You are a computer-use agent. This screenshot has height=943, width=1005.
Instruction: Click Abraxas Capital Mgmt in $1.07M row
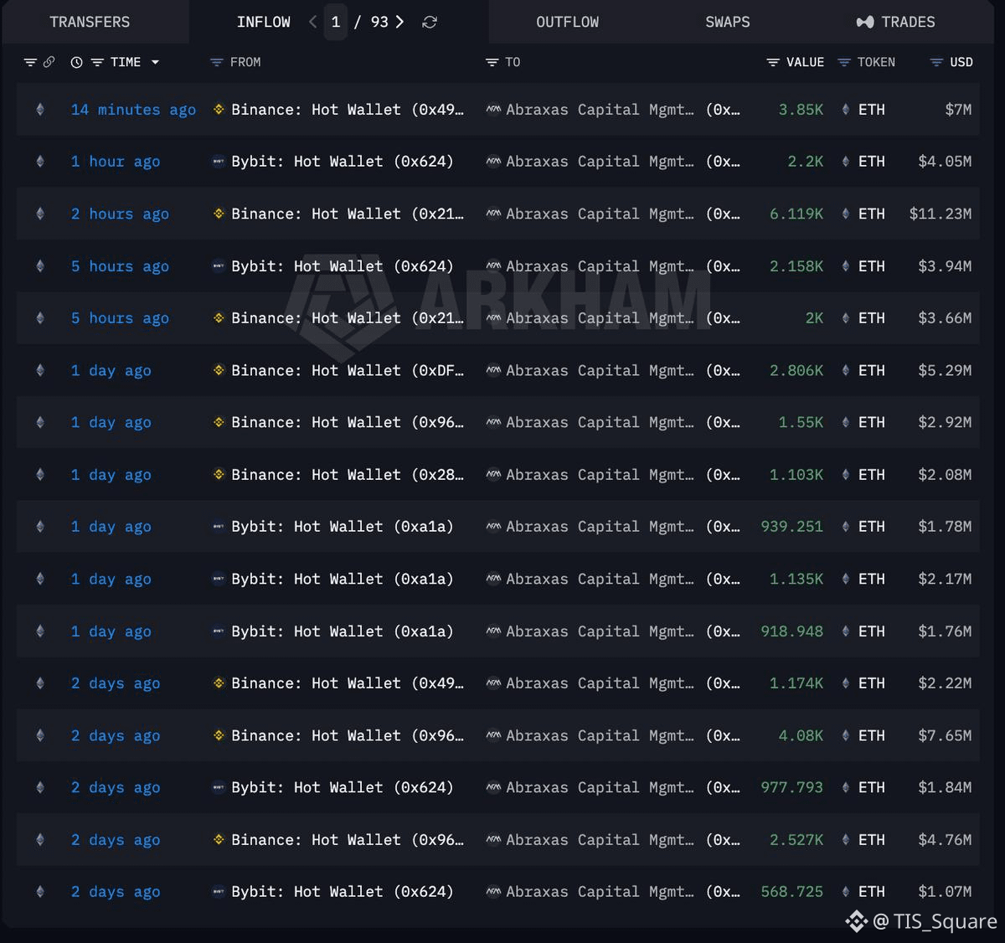tap(600, 892)
